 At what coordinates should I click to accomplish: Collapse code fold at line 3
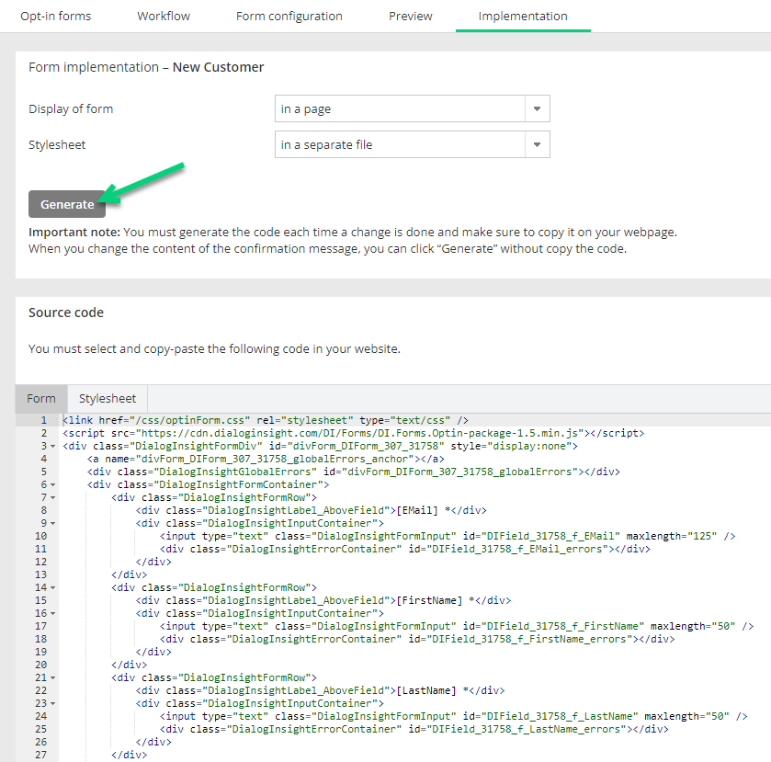coord(52,446)
